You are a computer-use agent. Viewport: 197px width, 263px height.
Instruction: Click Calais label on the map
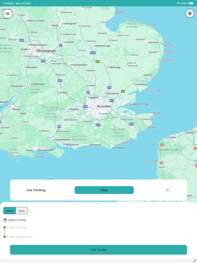pos(172,137)
